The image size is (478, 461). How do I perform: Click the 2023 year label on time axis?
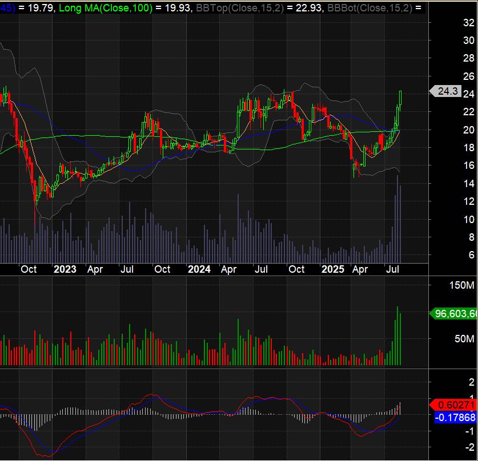tap(65, 269)
